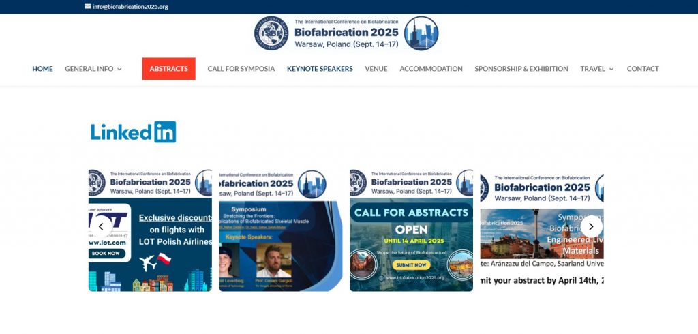The width and height of the screenshot is (698, 334).
Task: Open the Accommodation menu item
Action: tap(431, 69)
